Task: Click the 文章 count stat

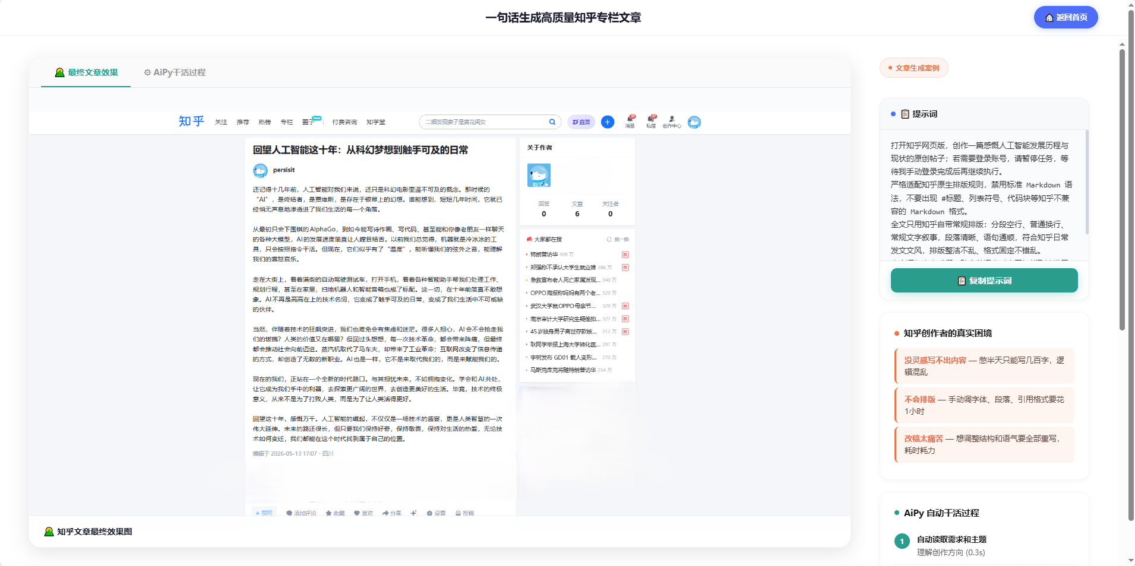Action: [577, 209]
